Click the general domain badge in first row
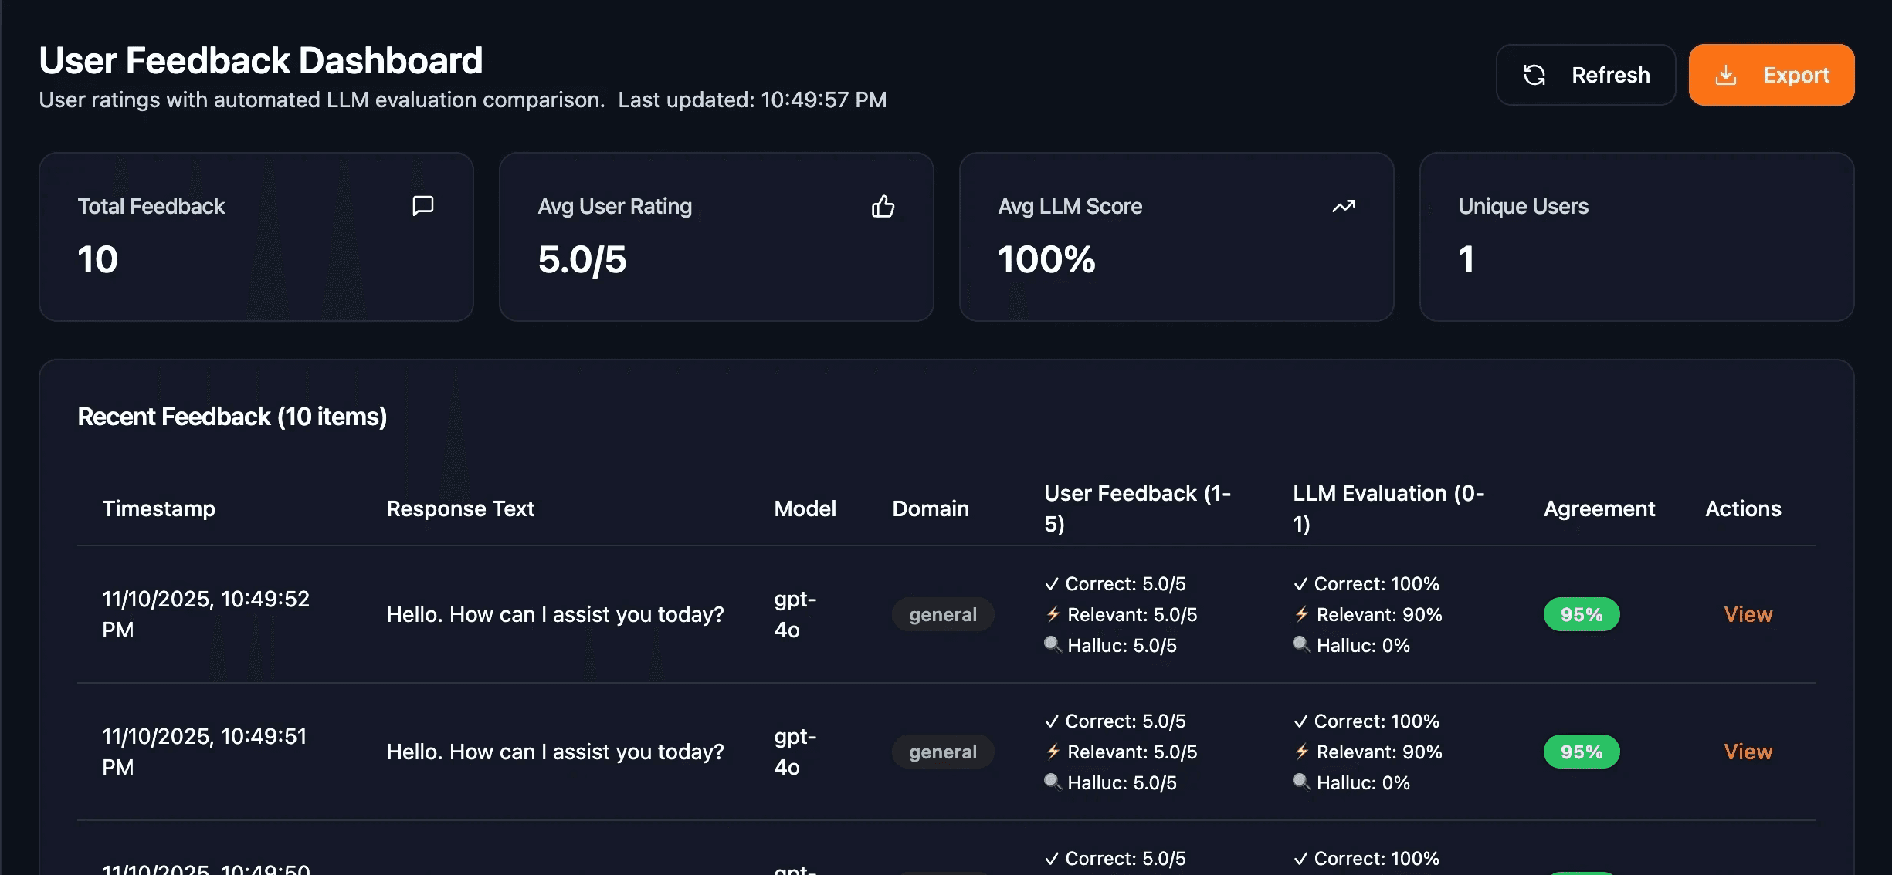Viewport: 1892px width, 875px height. click(x=942, y=614)
